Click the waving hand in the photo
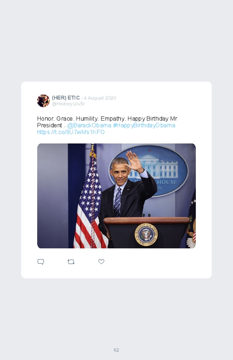233x360 pixels. 134,162
